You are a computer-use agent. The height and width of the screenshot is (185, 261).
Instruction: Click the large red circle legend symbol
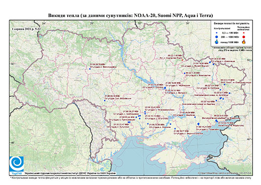[243, 37]
